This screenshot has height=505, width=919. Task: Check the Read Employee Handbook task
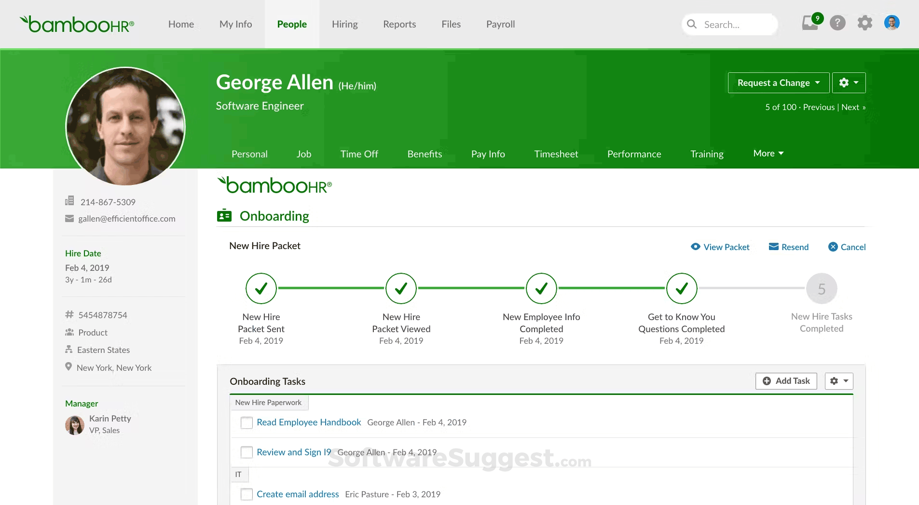coord(247,422)
